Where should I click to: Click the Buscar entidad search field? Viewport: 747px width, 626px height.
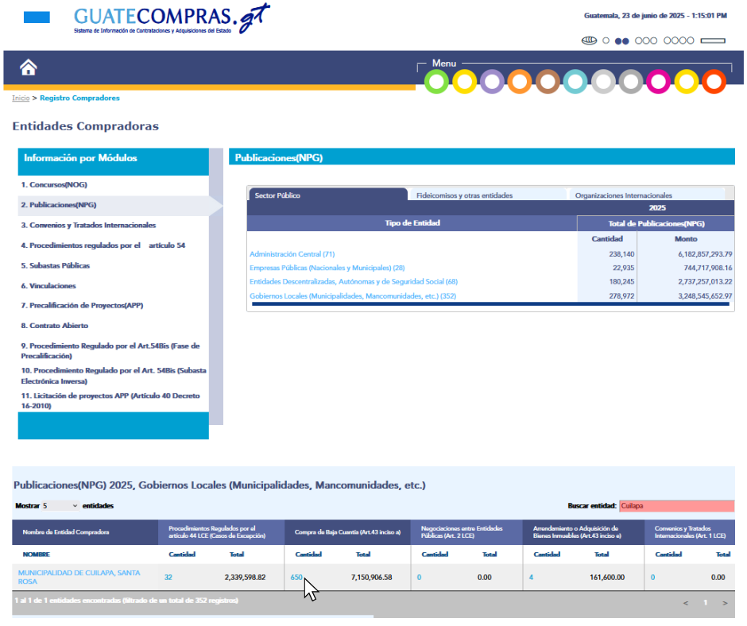675,506
